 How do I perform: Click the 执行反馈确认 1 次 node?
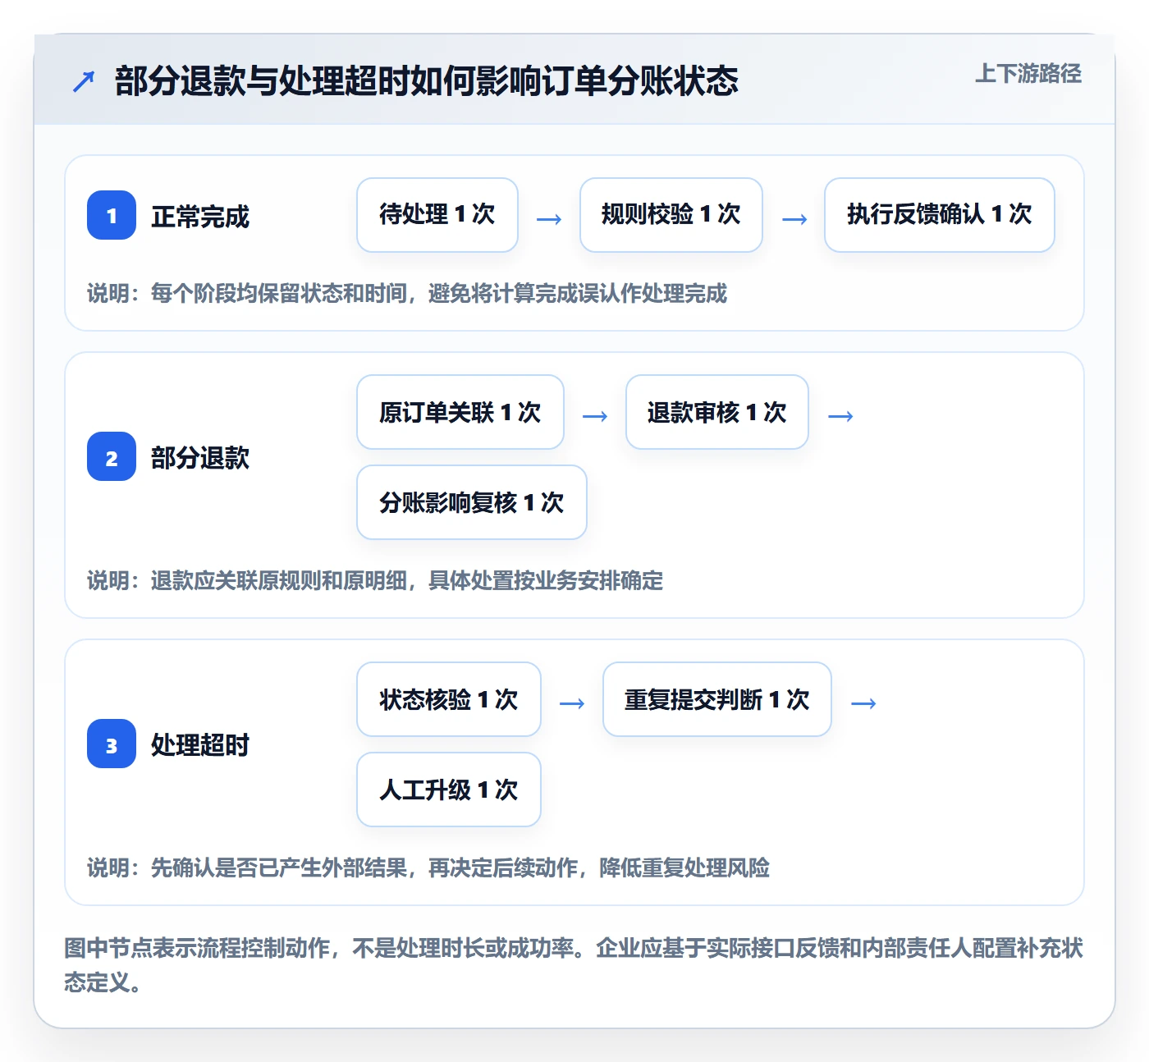(940, 215)
